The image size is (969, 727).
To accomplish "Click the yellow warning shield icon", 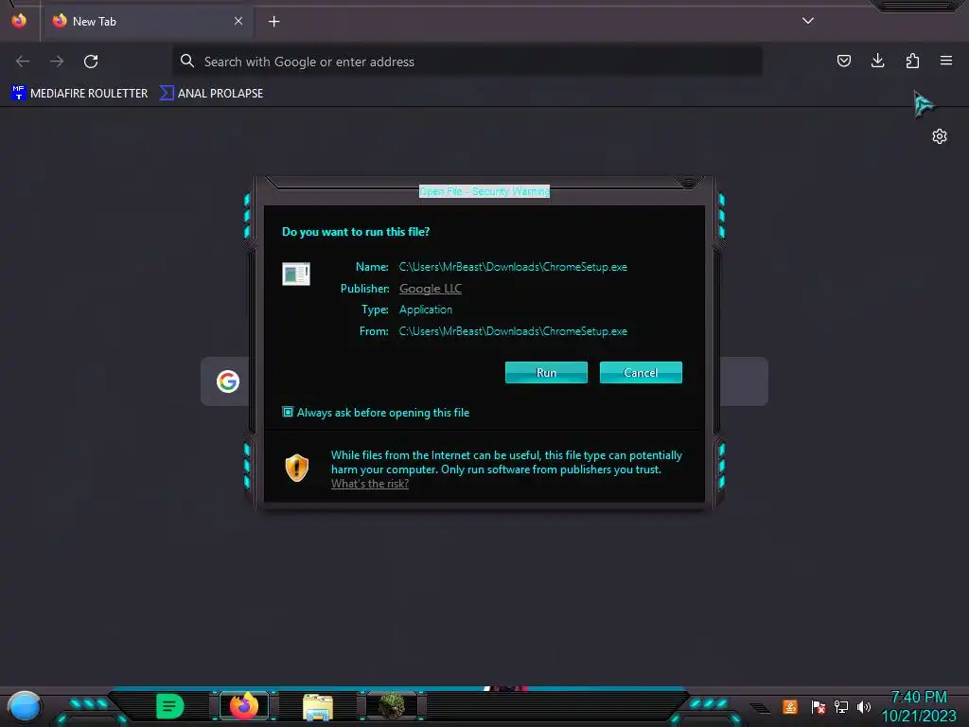I will (296, 468).
